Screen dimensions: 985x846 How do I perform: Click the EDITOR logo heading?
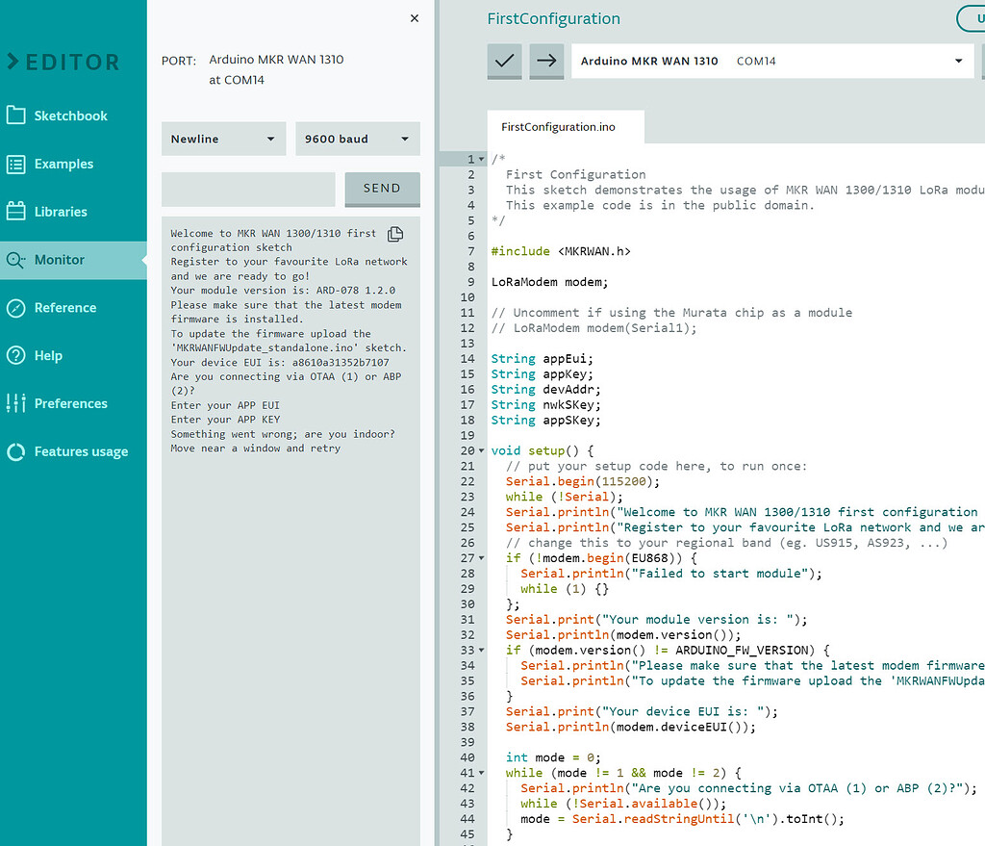(63, 62)
